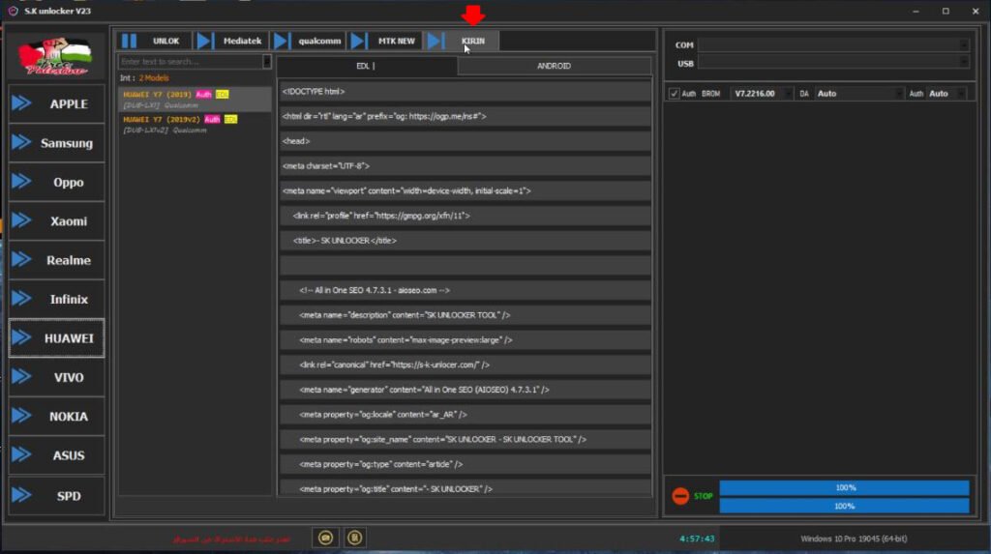This screenshot has height=554, width=991.
Task: Select the HUAWEI Y7 (2019v2) model
Action: coord(195,125)
